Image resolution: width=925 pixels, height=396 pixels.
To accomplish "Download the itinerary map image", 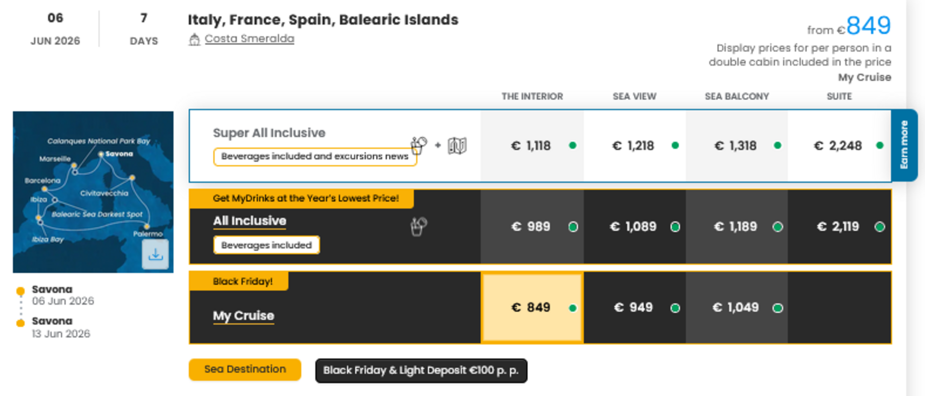I will (x=155, y=254).
